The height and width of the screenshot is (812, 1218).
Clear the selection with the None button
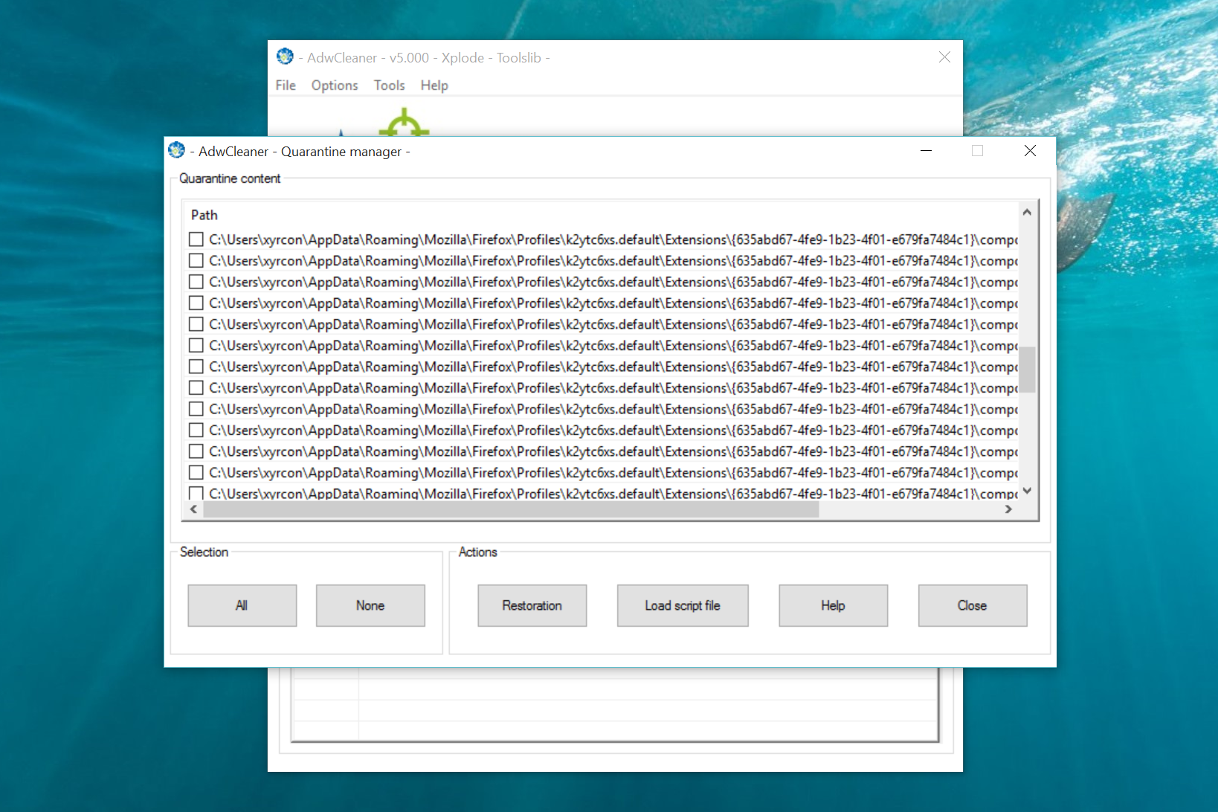coord(370,605)
